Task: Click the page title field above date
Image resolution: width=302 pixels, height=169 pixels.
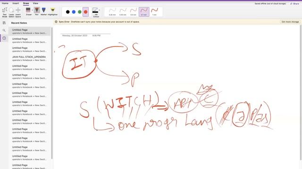Action: 86,31
